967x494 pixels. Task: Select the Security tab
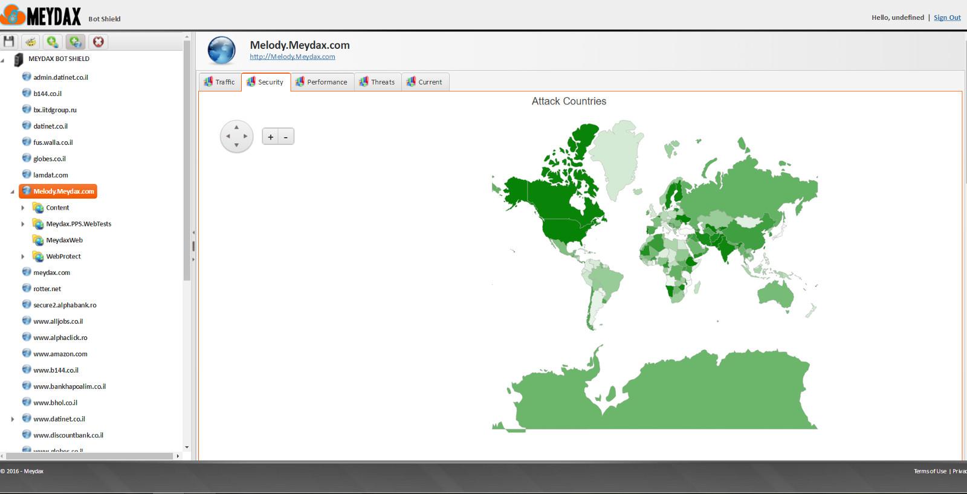click(265, 82)
